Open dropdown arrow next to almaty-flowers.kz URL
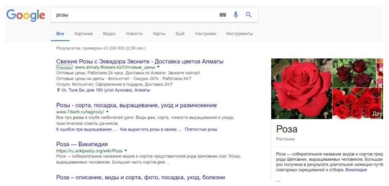 click(159, 67)
